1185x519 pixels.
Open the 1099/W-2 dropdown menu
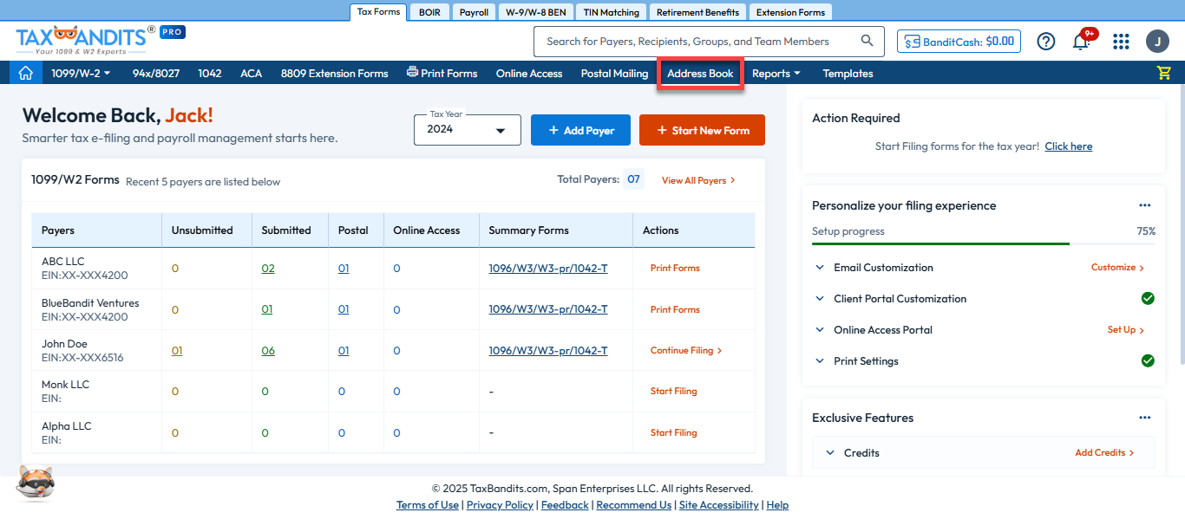[x=82, y=73]
